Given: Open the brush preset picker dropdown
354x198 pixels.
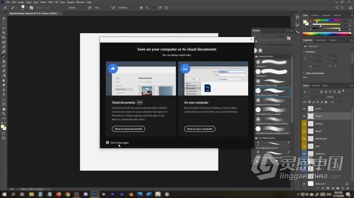Looking at the screenshot, I should click(x=27, y=8).
